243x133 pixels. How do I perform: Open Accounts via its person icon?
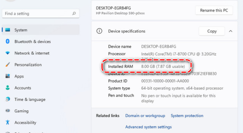[8, 88]
